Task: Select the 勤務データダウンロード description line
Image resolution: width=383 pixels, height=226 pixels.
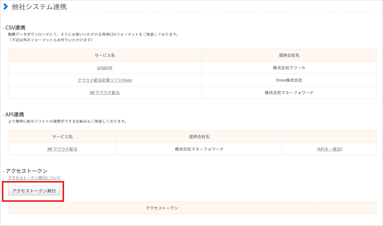Action: pyautogui.click(x=93, y=34)
